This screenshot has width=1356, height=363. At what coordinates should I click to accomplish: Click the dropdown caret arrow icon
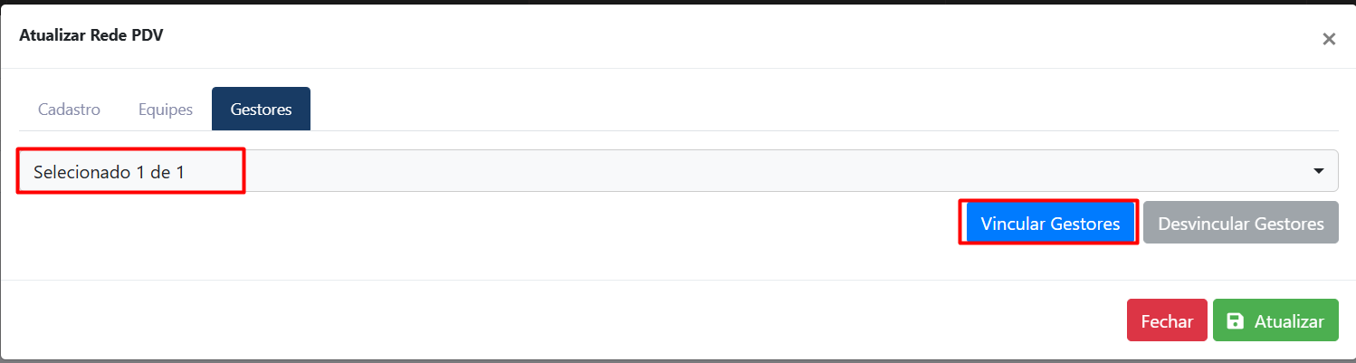point(1320,171)
